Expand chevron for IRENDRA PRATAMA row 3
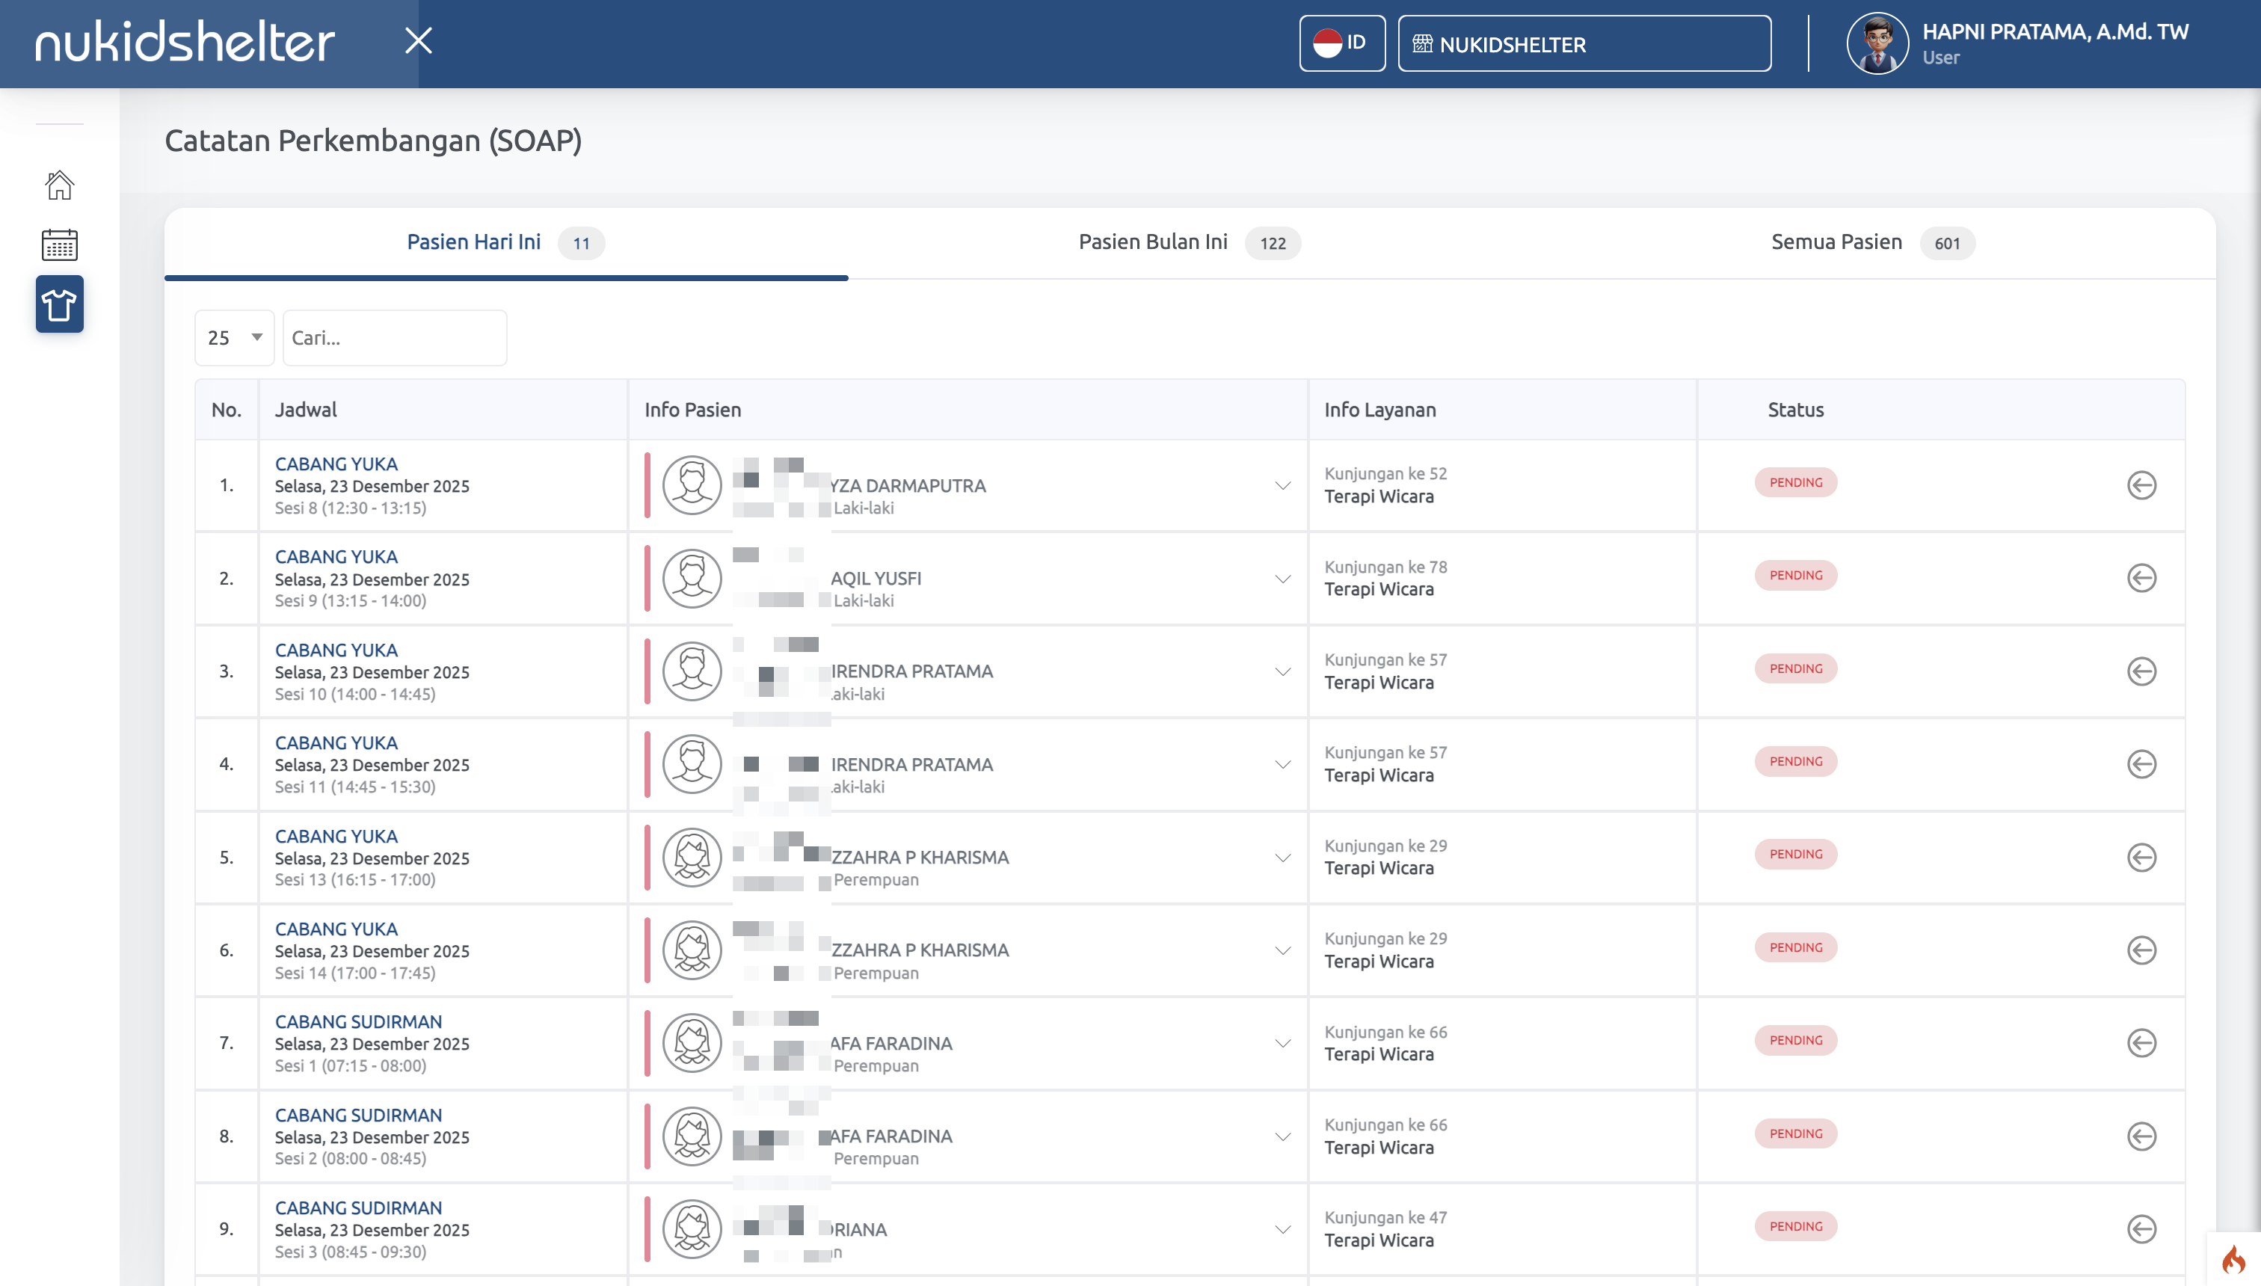Screen dimensions: 2261x1286 point(1282,671)
